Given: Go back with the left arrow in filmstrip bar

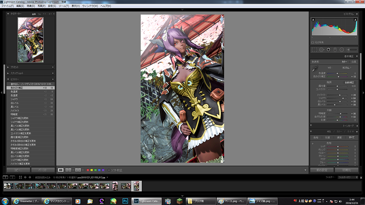Looking at the screenshot, I should (25, 177).
